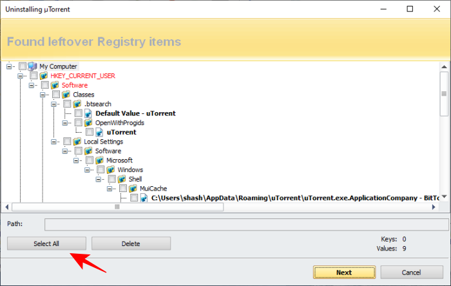Select the Default Value - uTorrent label
Viewport: 451px width, 286px height.
(135, 113)
